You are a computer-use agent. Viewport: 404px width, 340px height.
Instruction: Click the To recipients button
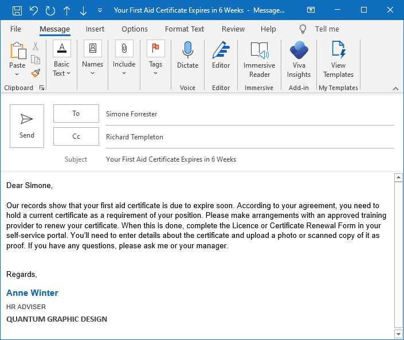76,114
